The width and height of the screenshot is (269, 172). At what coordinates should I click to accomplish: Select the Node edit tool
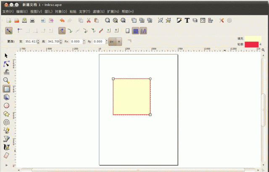(6, 64)
